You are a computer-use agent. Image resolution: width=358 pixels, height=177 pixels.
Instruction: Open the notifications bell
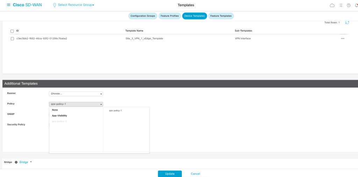356,5
